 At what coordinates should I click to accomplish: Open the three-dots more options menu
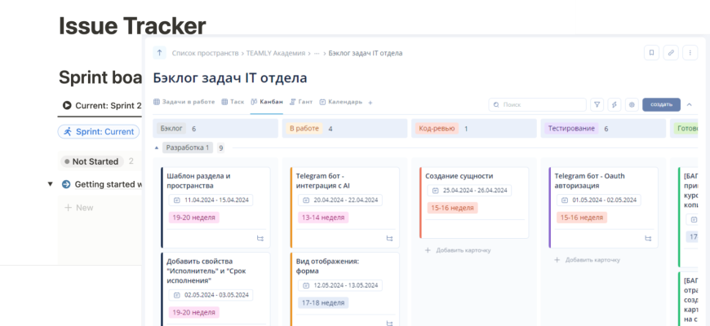click(x=690, y=53)
